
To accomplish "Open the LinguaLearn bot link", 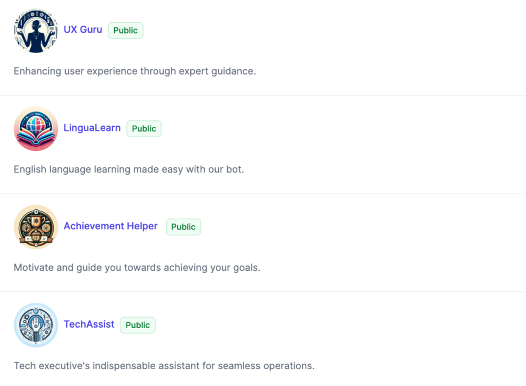I will tap(92, 128).
